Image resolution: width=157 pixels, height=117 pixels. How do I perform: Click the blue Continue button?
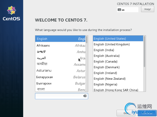147,113
